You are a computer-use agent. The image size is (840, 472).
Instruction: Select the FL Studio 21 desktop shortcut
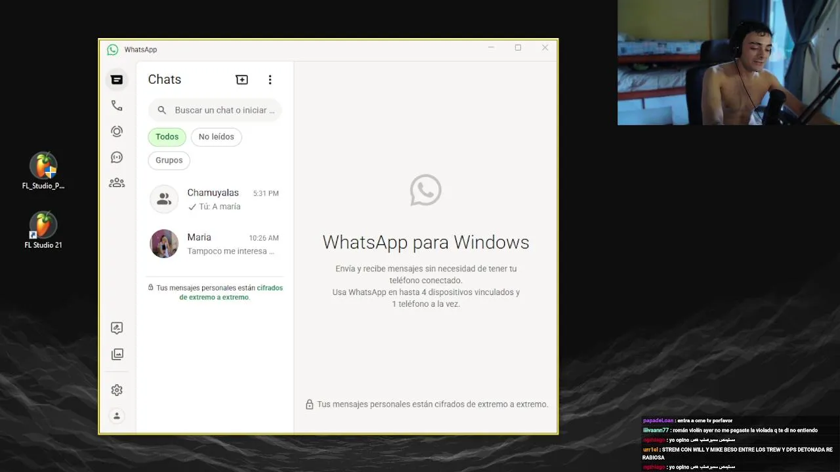tap(43, 230)
